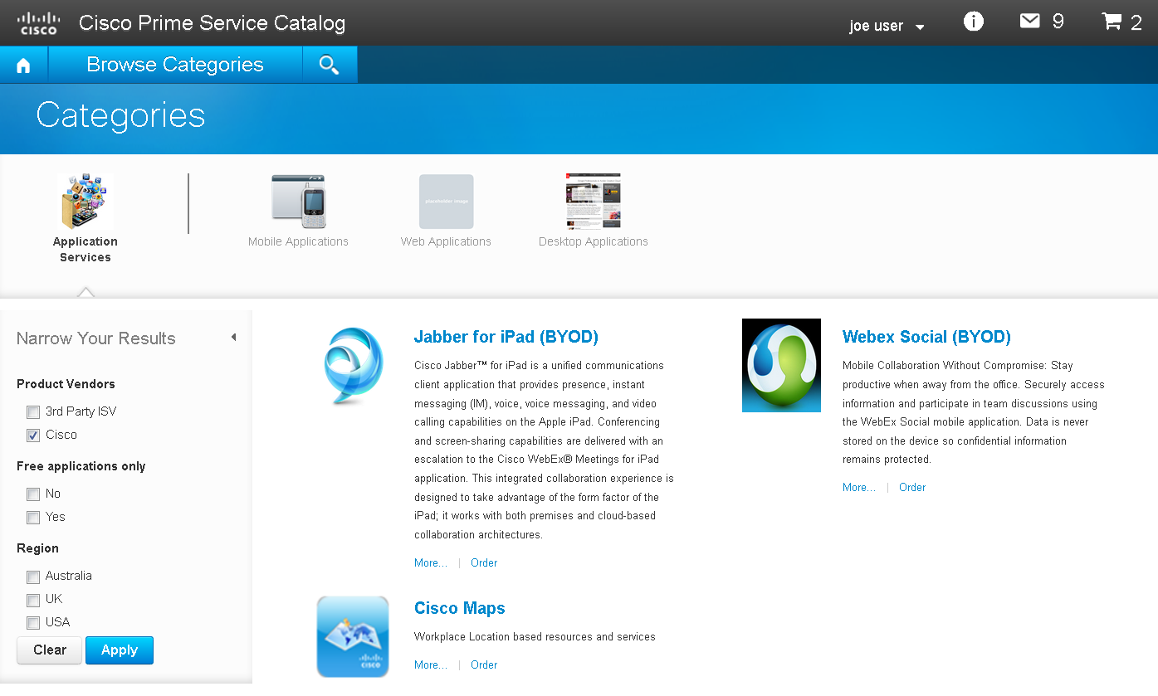The height and width of the screenshot is (696, 1158).
Task: Uncheck the Cisco vendor filter
Action: [x=32, y=435]
